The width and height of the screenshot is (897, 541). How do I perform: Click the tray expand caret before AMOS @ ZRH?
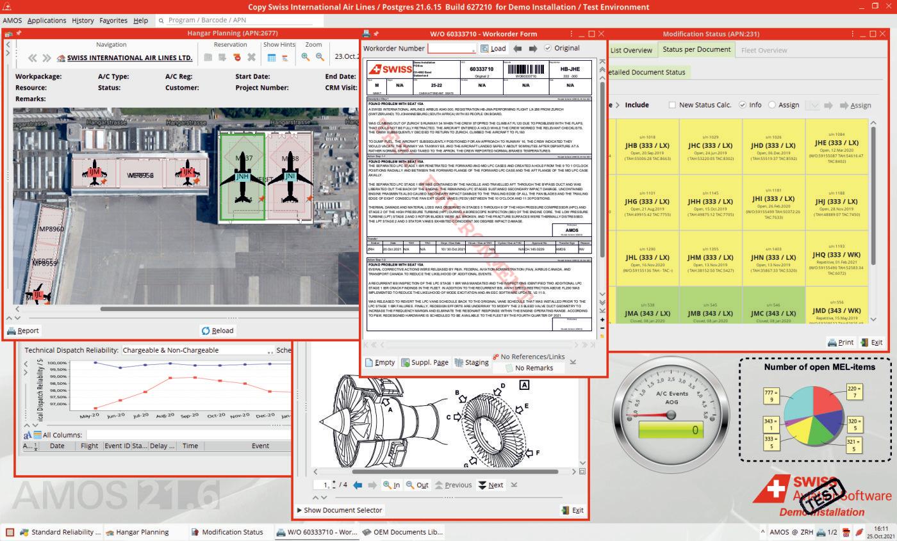tap(763, 532)
